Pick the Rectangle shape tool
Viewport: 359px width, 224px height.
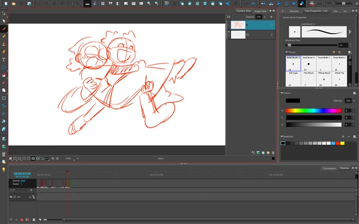coord(4,67)
